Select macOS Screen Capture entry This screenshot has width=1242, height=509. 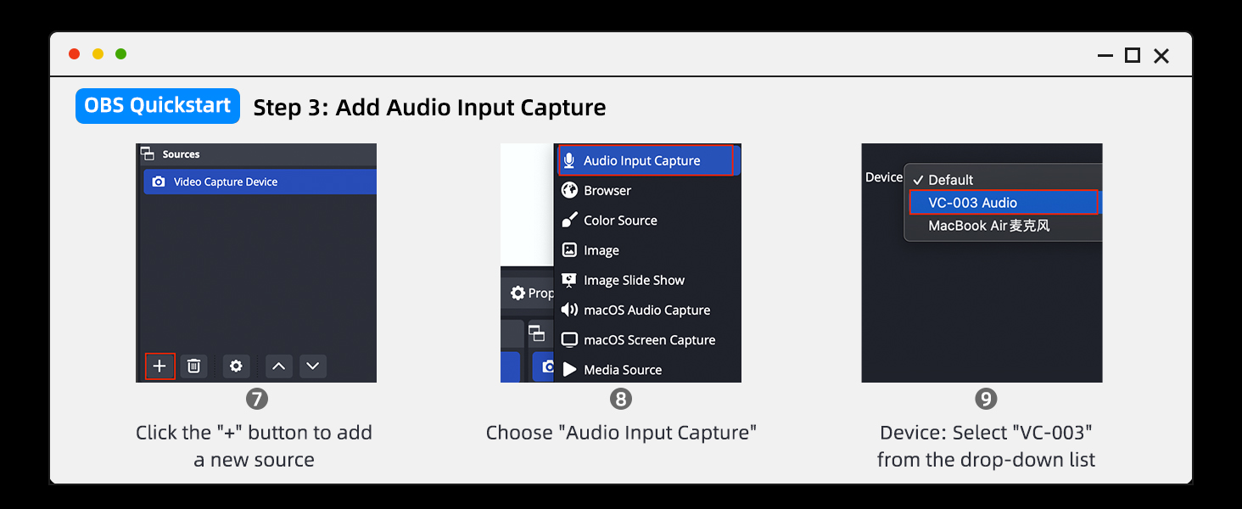coord(648,340)
